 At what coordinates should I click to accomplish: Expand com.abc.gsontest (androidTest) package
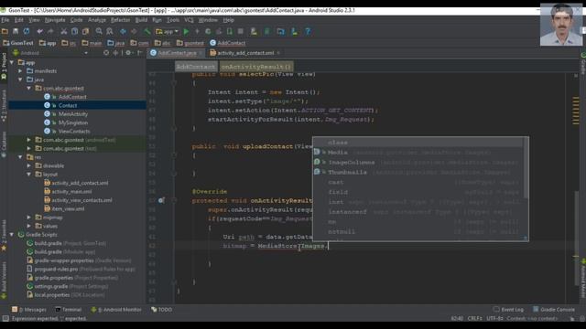click(29, 140)
